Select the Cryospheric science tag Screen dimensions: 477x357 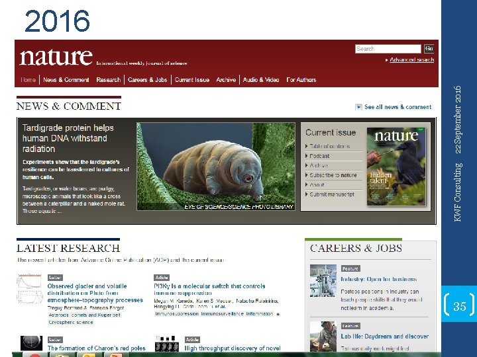(71, 323)
